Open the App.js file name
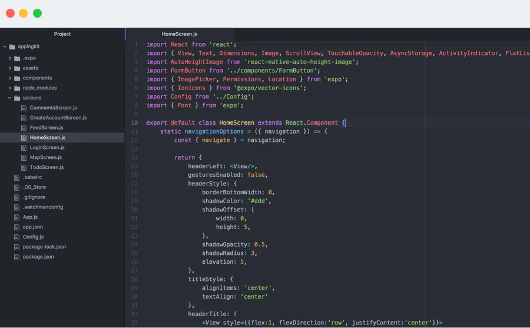The height and width of the screenshot is (328, 530). [30, 217]
